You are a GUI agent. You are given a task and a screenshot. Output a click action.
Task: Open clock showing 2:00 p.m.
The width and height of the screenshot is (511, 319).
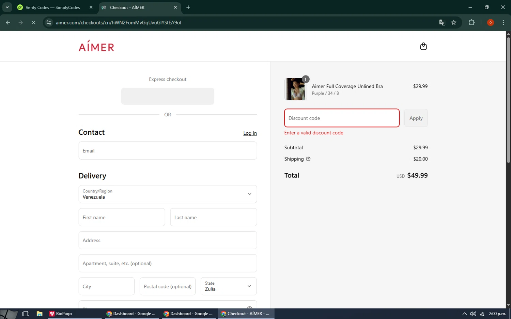(x=497, y=314)
